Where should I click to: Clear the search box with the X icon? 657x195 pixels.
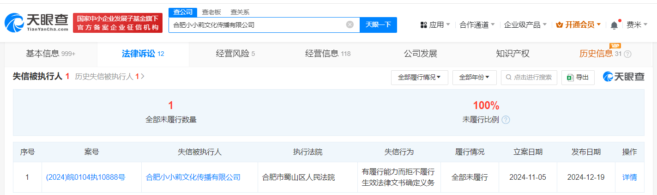pos(350,25)
